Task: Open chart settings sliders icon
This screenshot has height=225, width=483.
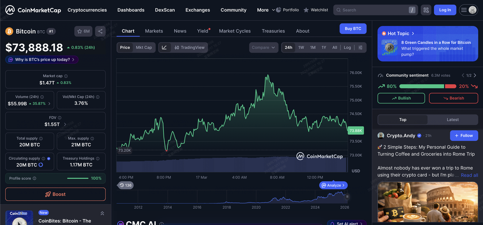Action: pos(360,48)
